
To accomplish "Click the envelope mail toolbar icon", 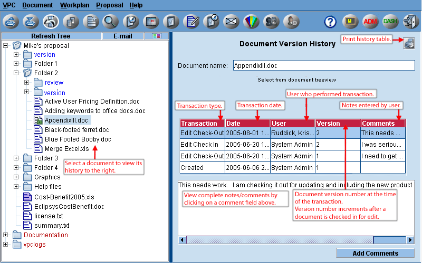I will tap(231, 22).
